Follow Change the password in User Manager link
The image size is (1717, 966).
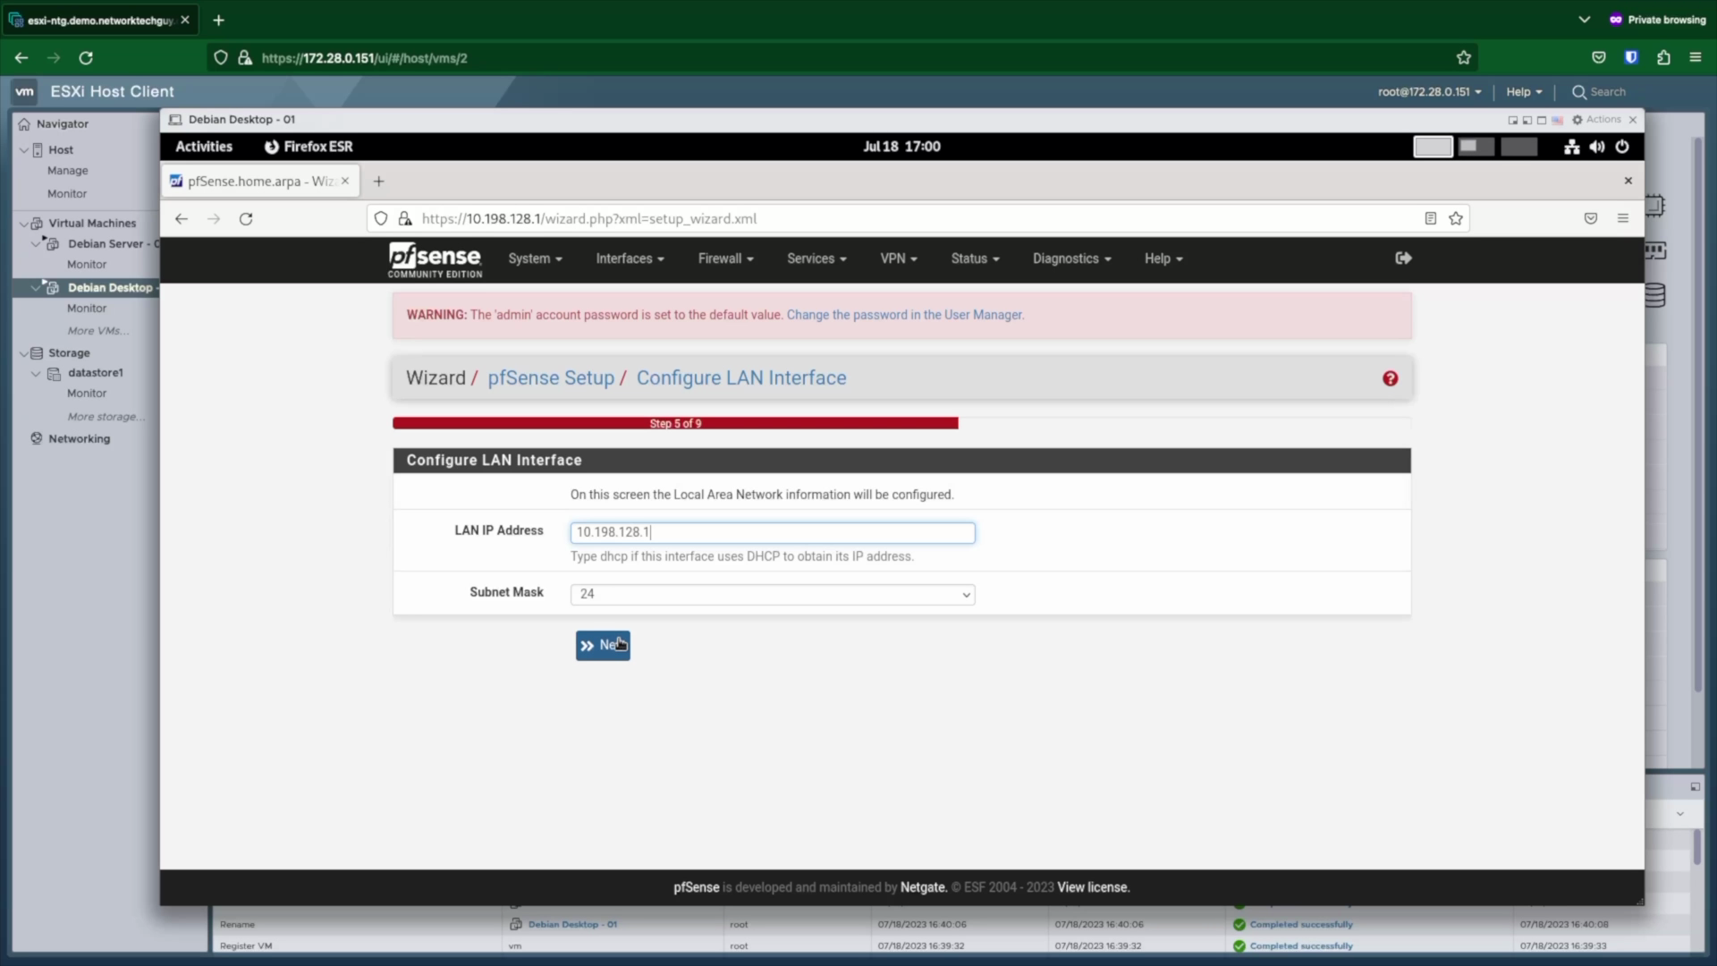(905, 315)
